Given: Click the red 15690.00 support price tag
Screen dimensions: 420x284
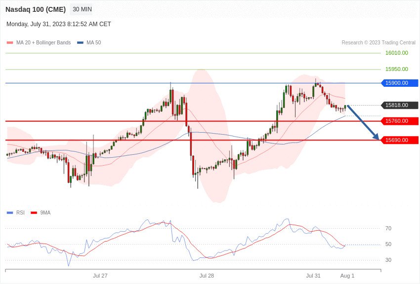Looking at the screenshot, I should coord(400,140).
